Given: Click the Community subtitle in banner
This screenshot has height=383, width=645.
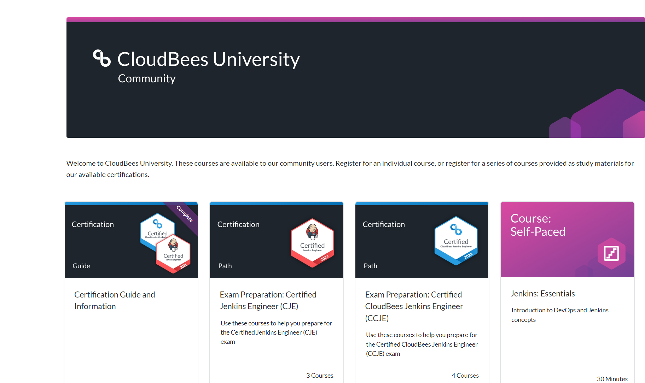Looking at the screenshot, I should pyautogui.click(x=147, y=78).
